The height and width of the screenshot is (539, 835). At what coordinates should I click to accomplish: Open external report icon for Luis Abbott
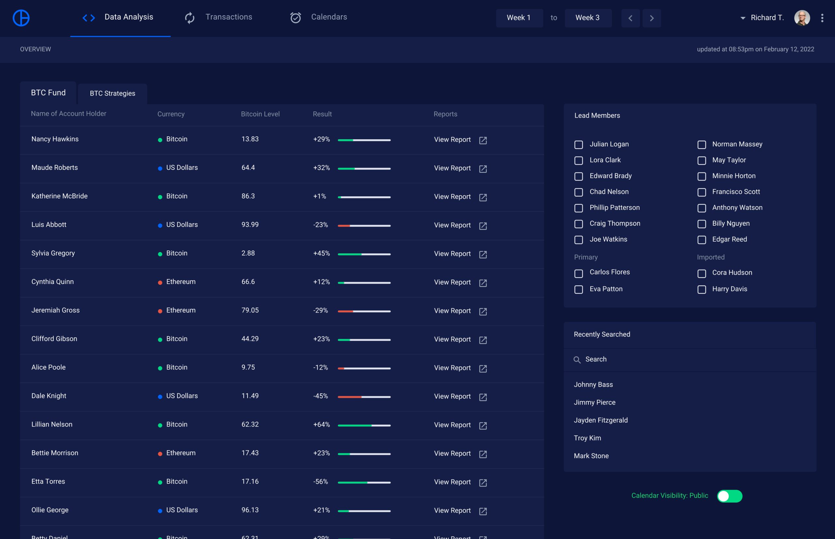point(483,226)
